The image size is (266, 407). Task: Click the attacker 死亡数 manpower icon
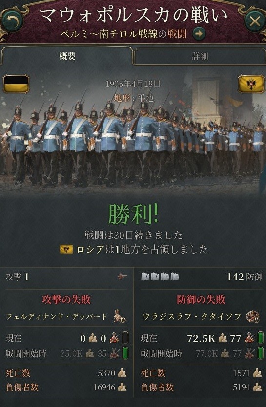point(122,373)
